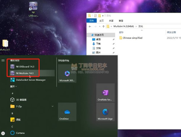The height and width of the screenshot is (137, 181).
Task: Click 汉化 in the address path
Action: pyautogui.click(x=141, y=26)
